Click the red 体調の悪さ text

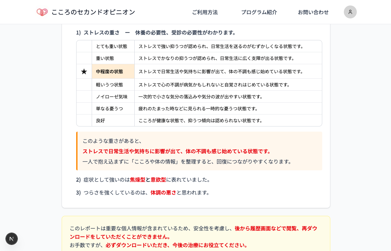[163, 193]
